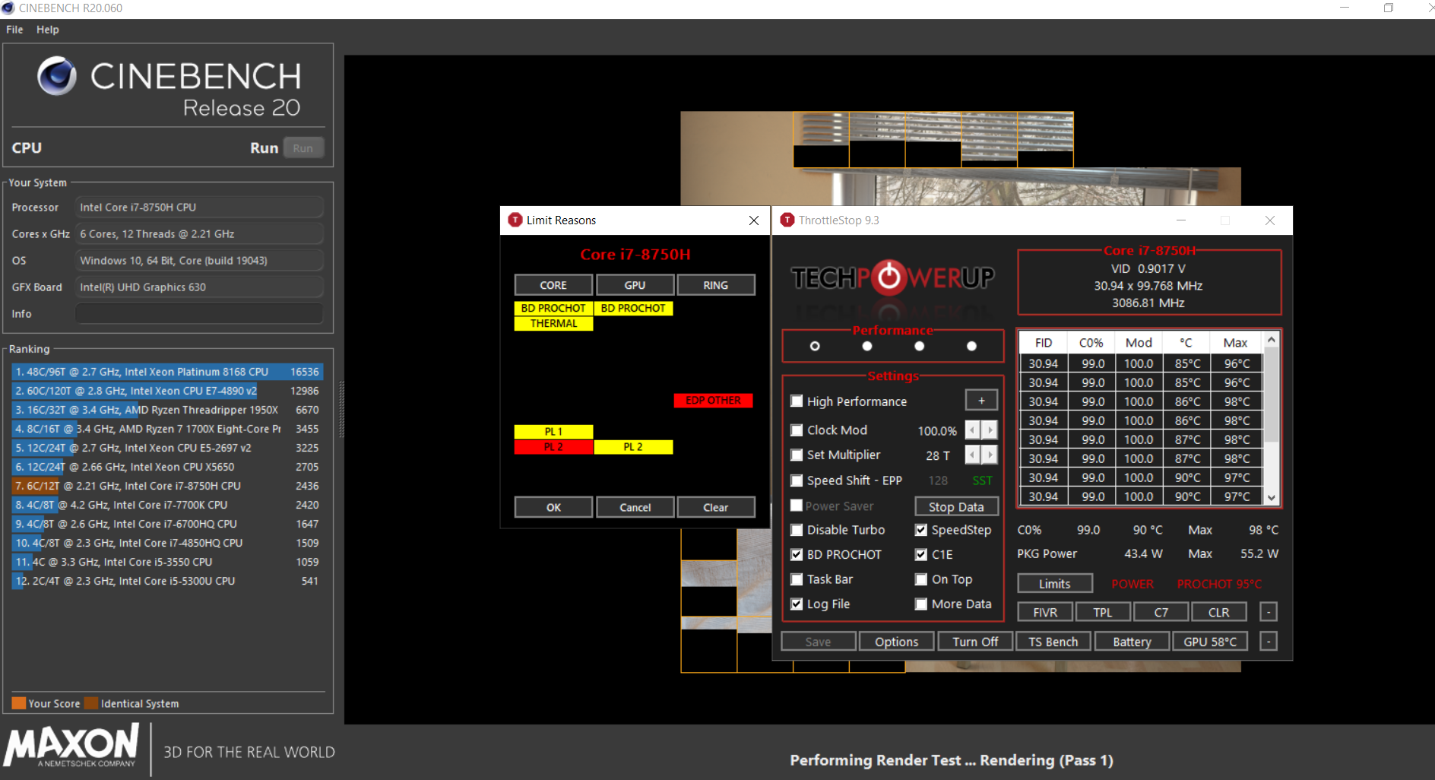Click the TechPowerUp logo
The height and width of the screenshot is (780, 1435).
pos(892,278)
